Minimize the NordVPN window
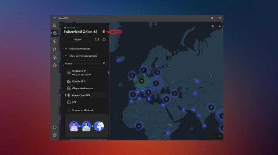Image resolution: width=278 pixels, height=155 pixels. point(204,18)
